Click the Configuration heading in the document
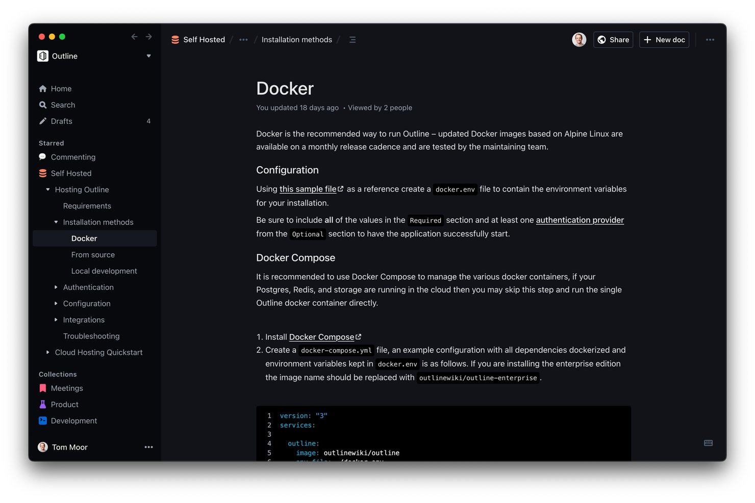Image resolution: width=755 pixels, height=503 pixels. click(287, 170)
